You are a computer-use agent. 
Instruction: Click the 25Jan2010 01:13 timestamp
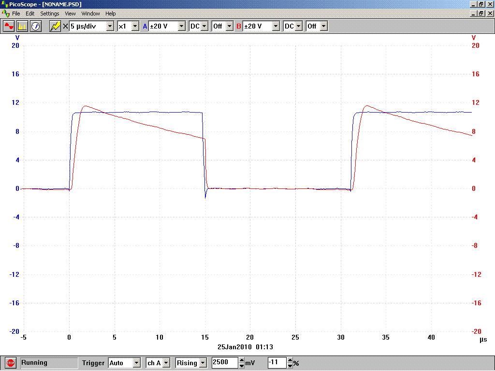pos(245,347)
